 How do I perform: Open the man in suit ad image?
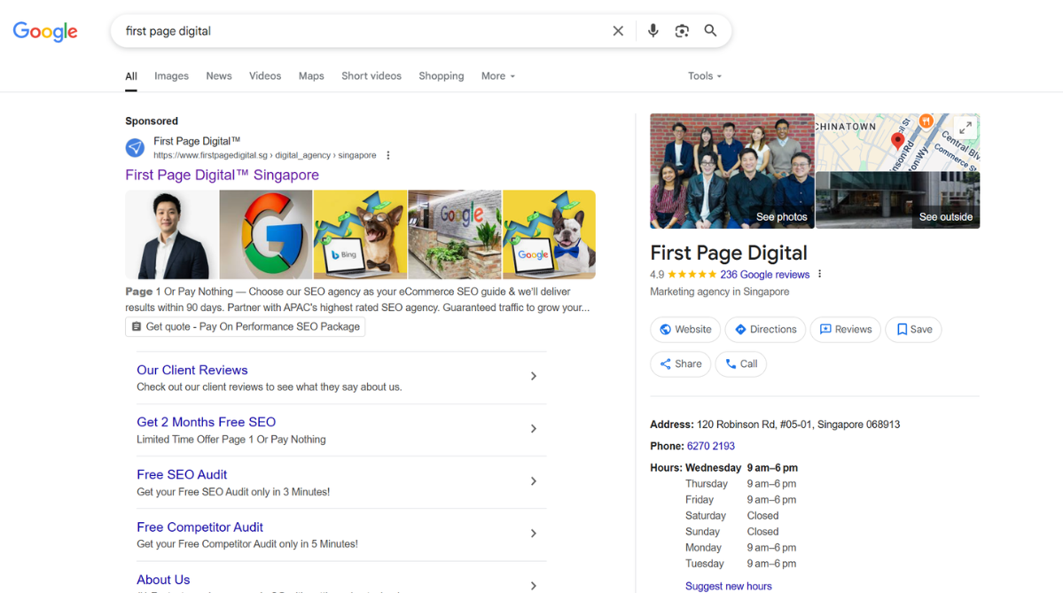171,235
